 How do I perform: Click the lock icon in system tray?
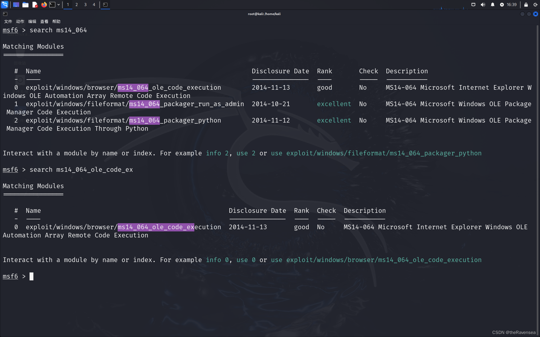pyautogui.click(x=526, y=4)
